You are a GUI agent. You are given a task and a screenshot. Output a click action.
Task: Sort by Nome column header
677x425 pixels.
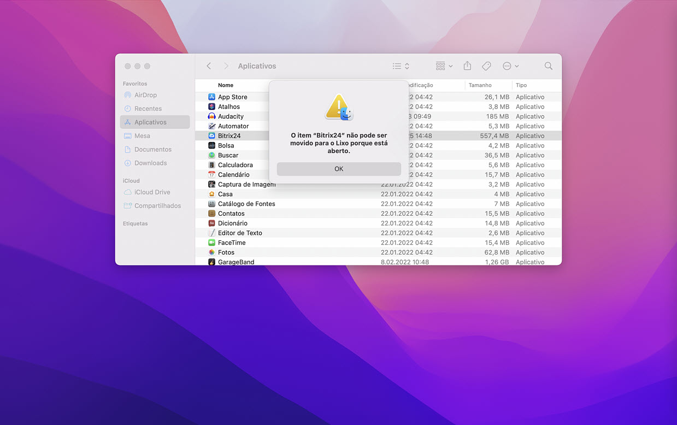click(x=226, y=85)
